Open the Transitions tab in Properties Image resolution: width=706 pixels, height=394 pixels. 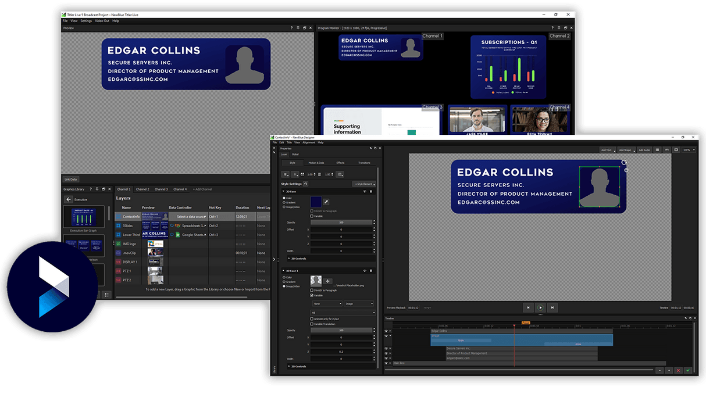coord(364,163)
